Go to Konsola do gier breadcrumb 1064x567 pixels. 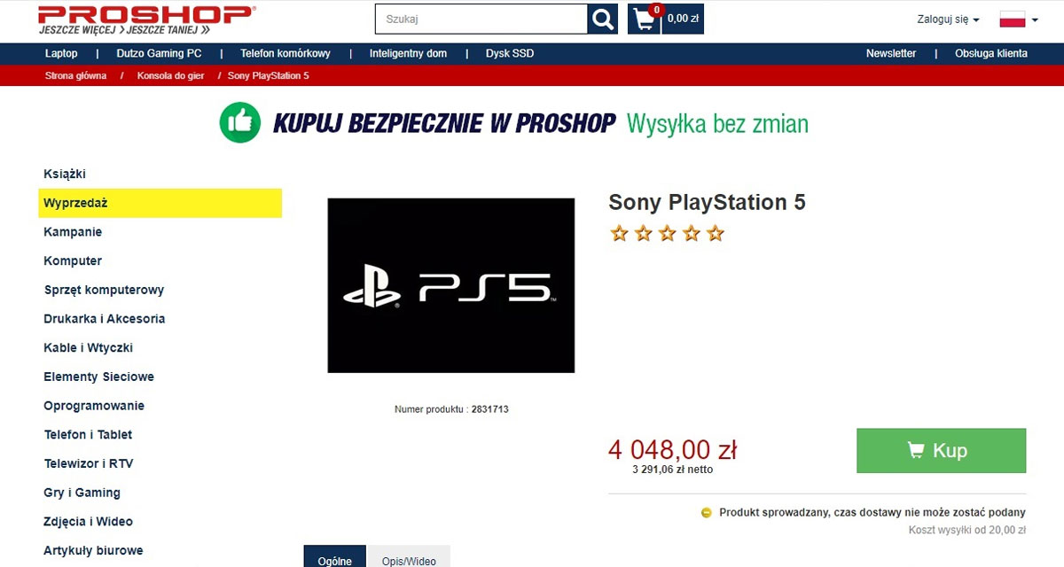[x=171, y=76]
